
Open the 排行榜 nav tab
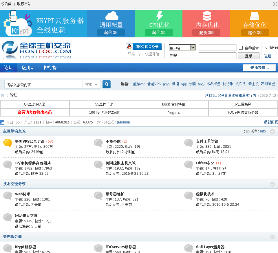pyautogui.click(x=50, y=68)
